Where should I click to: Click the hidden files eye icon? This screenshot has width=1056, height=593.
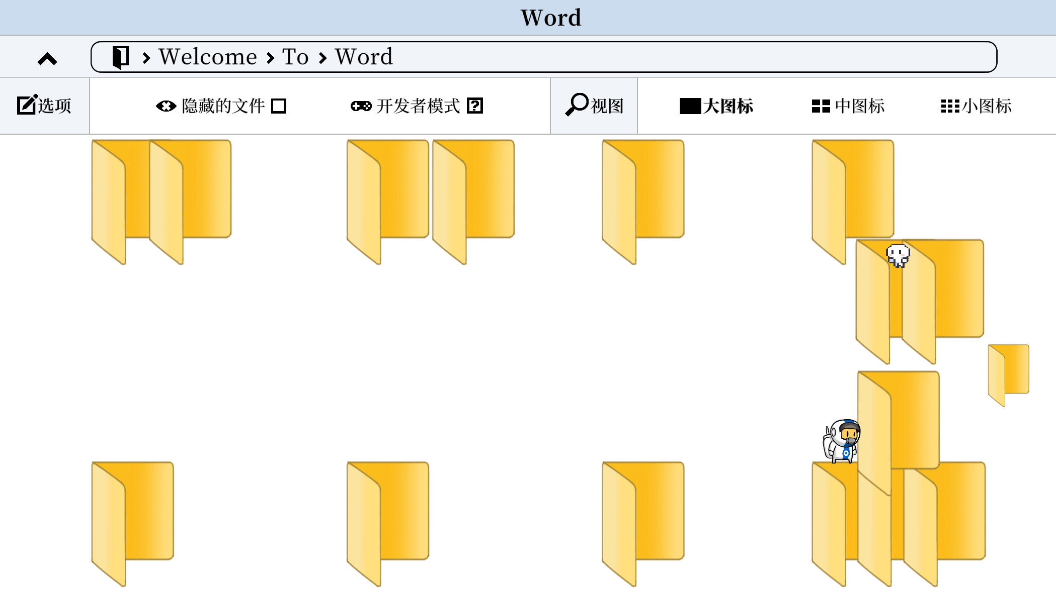[x=166, y=106]
